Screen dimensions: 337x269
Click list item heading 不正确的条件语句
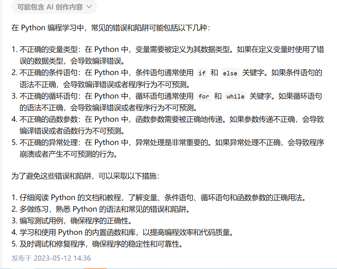point(49,72)
